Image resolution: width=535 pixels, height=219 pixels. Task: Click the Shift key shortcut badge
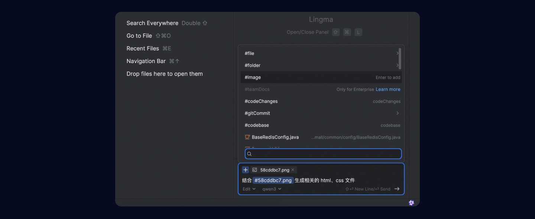pos(336,32)
